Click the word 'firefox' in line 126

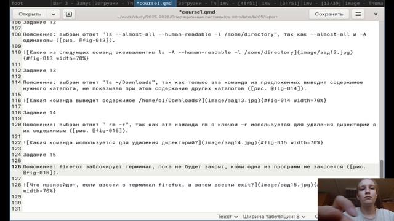(71, 166)
